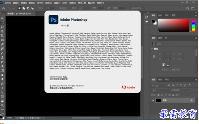Select the Brush tool
Image resolution: width=199 pixels, height=124 pixels.
2,53
